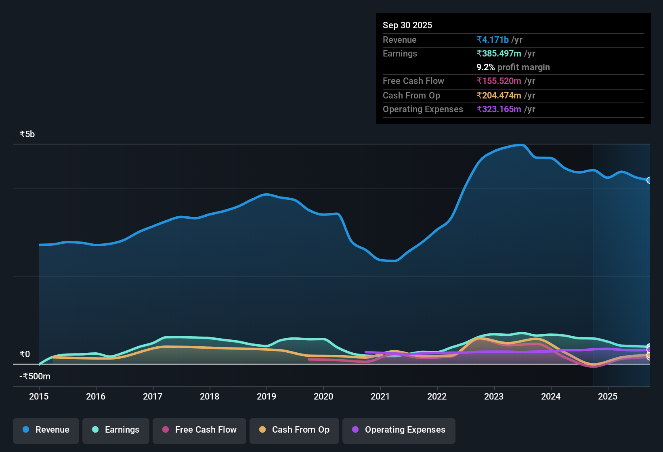This screenshot has width=663, height=452.
Task: Toggle the Earnings series visibility in legend
Action: coord(115,430)
